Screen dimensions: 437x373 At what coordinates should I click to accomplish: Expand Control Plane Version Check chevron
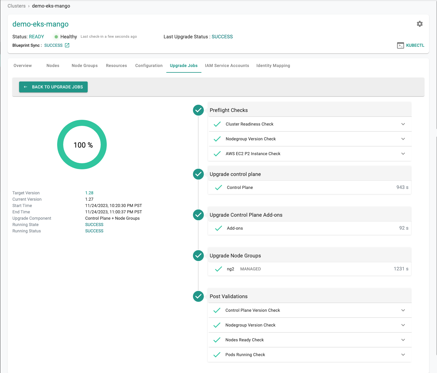(x=403, y=310)
